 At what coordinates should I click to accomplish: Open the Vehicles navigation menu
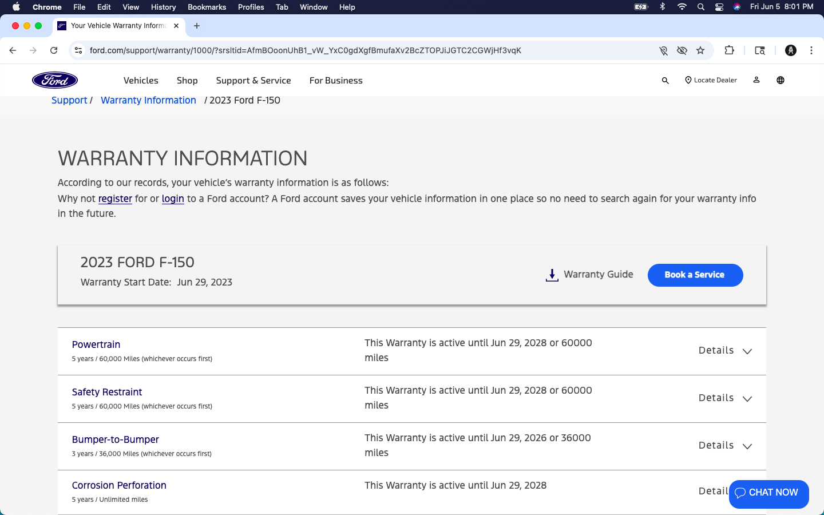tap(141, 81)
